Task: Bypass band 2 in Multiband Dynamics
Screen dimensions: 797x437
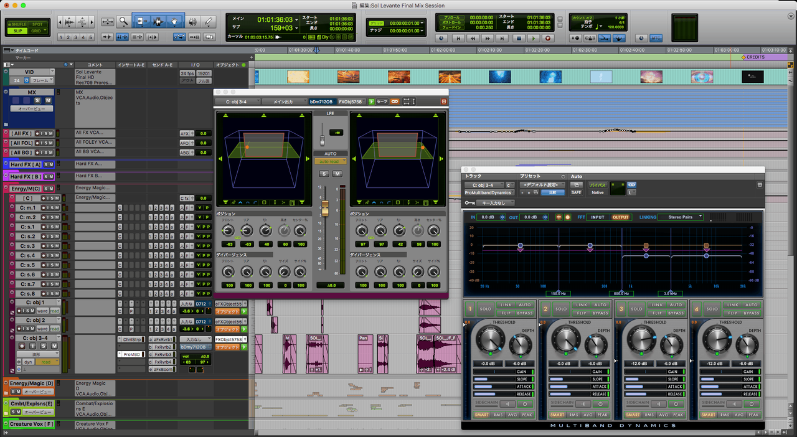Action: (600, 313)
